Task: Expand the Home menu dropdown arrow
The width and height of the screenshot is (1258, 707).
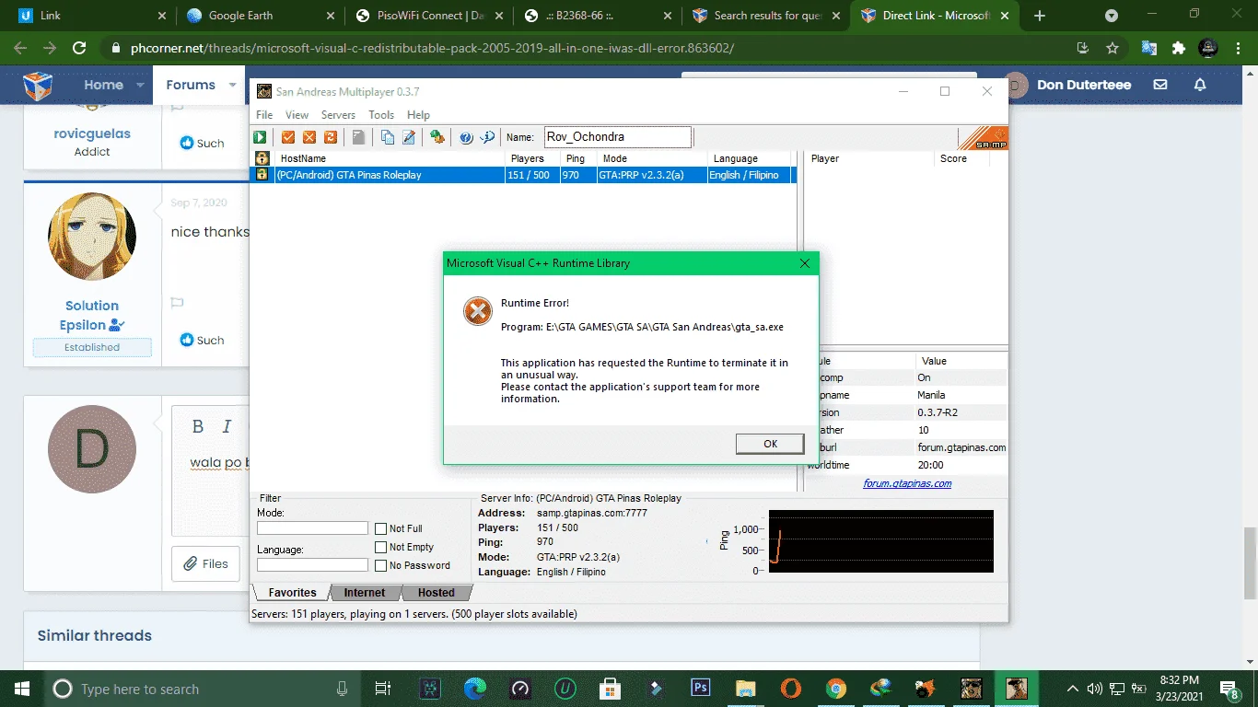Action: (x=140, y=85)
